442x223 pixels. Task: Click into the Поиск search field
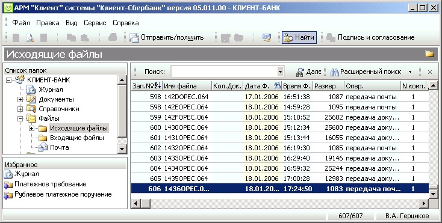pos(224,72)
